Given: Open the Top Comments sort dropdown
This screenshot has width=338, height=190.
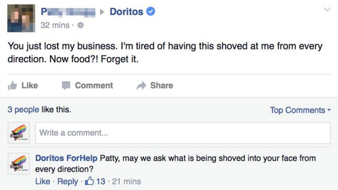Looking at the screenshot, I should pos(300,110).
